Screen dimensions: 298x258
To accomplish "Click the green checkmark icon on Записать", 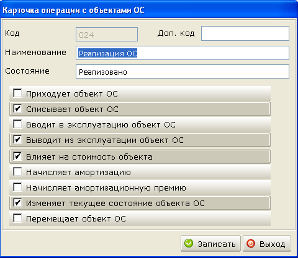I will coord(189,243).
